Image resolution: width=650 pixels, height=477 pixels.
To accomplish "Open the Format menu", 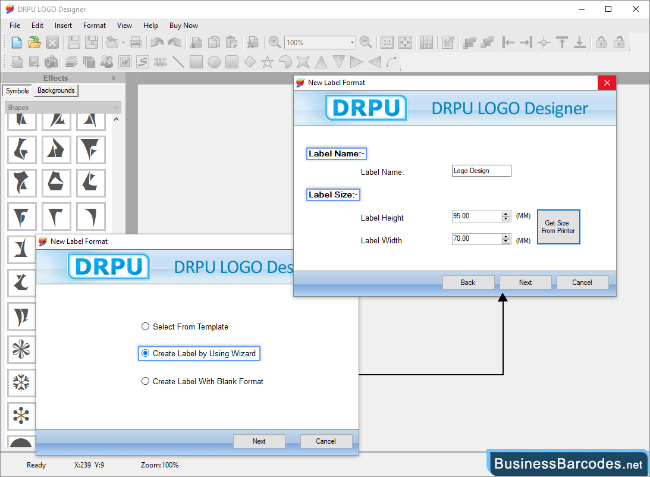I will [x=95, y=26].
